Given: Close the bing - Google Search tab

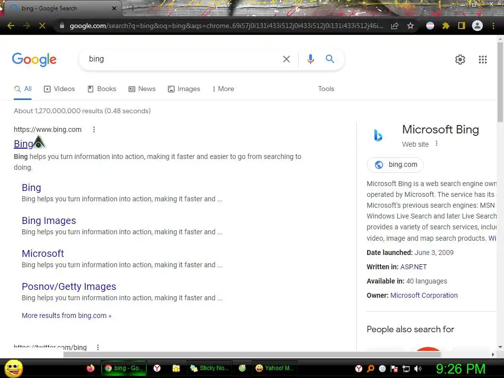Looking at the screenshot, I should 114,8.
